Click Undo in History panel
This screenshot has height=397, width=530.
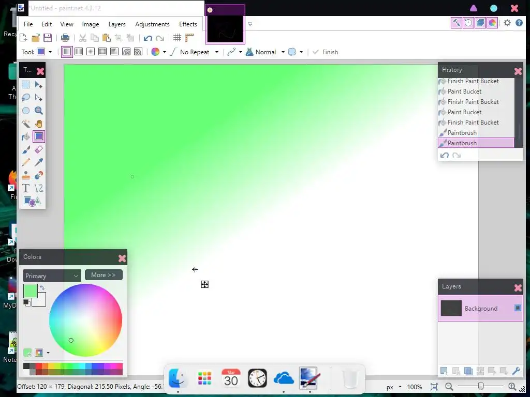[445, 155]
